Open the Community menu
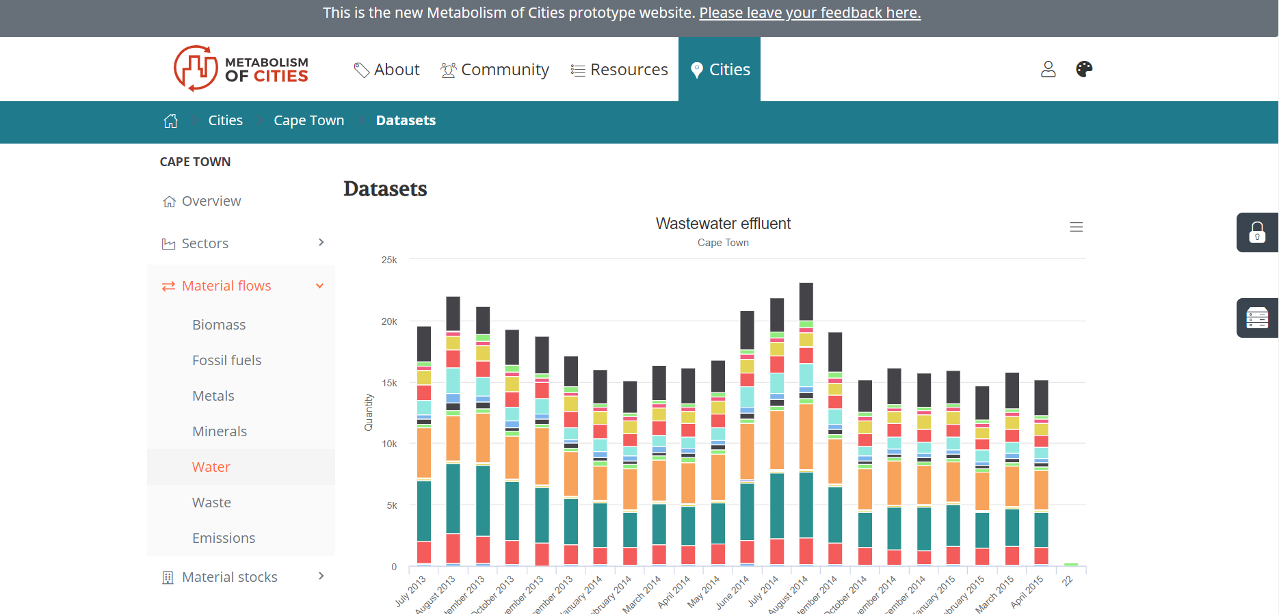Image resolution: width=1279 pixels, height=614 pixels. coord(495,70)
